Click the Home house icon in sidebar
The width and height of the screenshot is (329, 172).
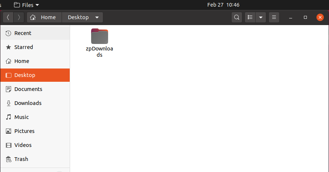(x=8, y=61)
